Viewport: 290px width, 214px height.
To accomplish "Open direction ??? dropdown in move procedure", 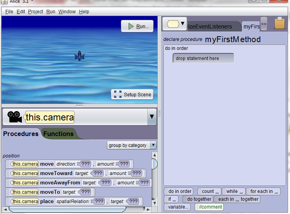I will tap(84, 164).
